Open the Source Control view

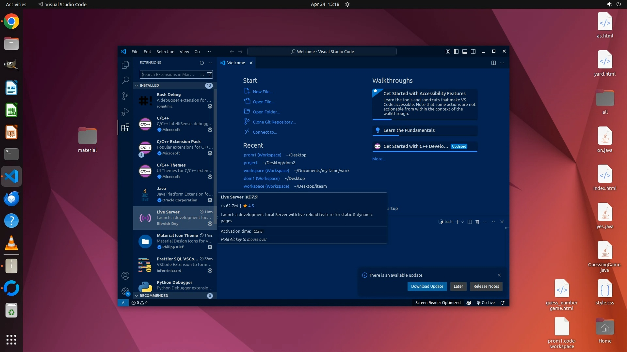click(125, 96)
